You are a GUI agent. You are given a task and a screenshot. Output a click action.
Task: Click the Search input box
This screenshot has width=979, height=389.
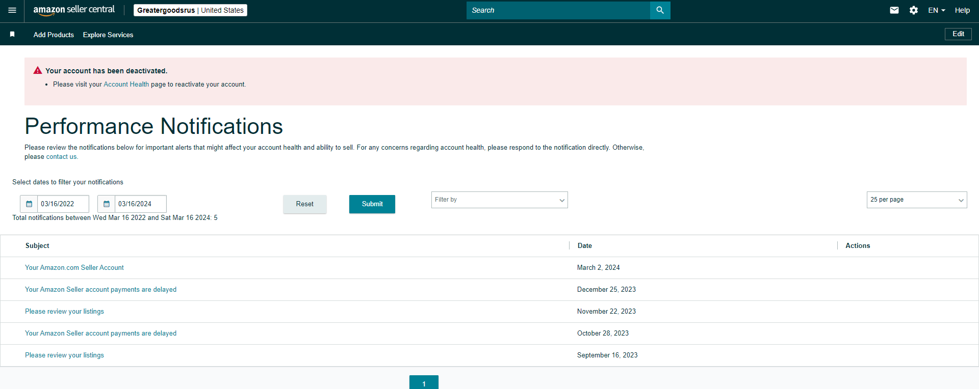(558, 10)
